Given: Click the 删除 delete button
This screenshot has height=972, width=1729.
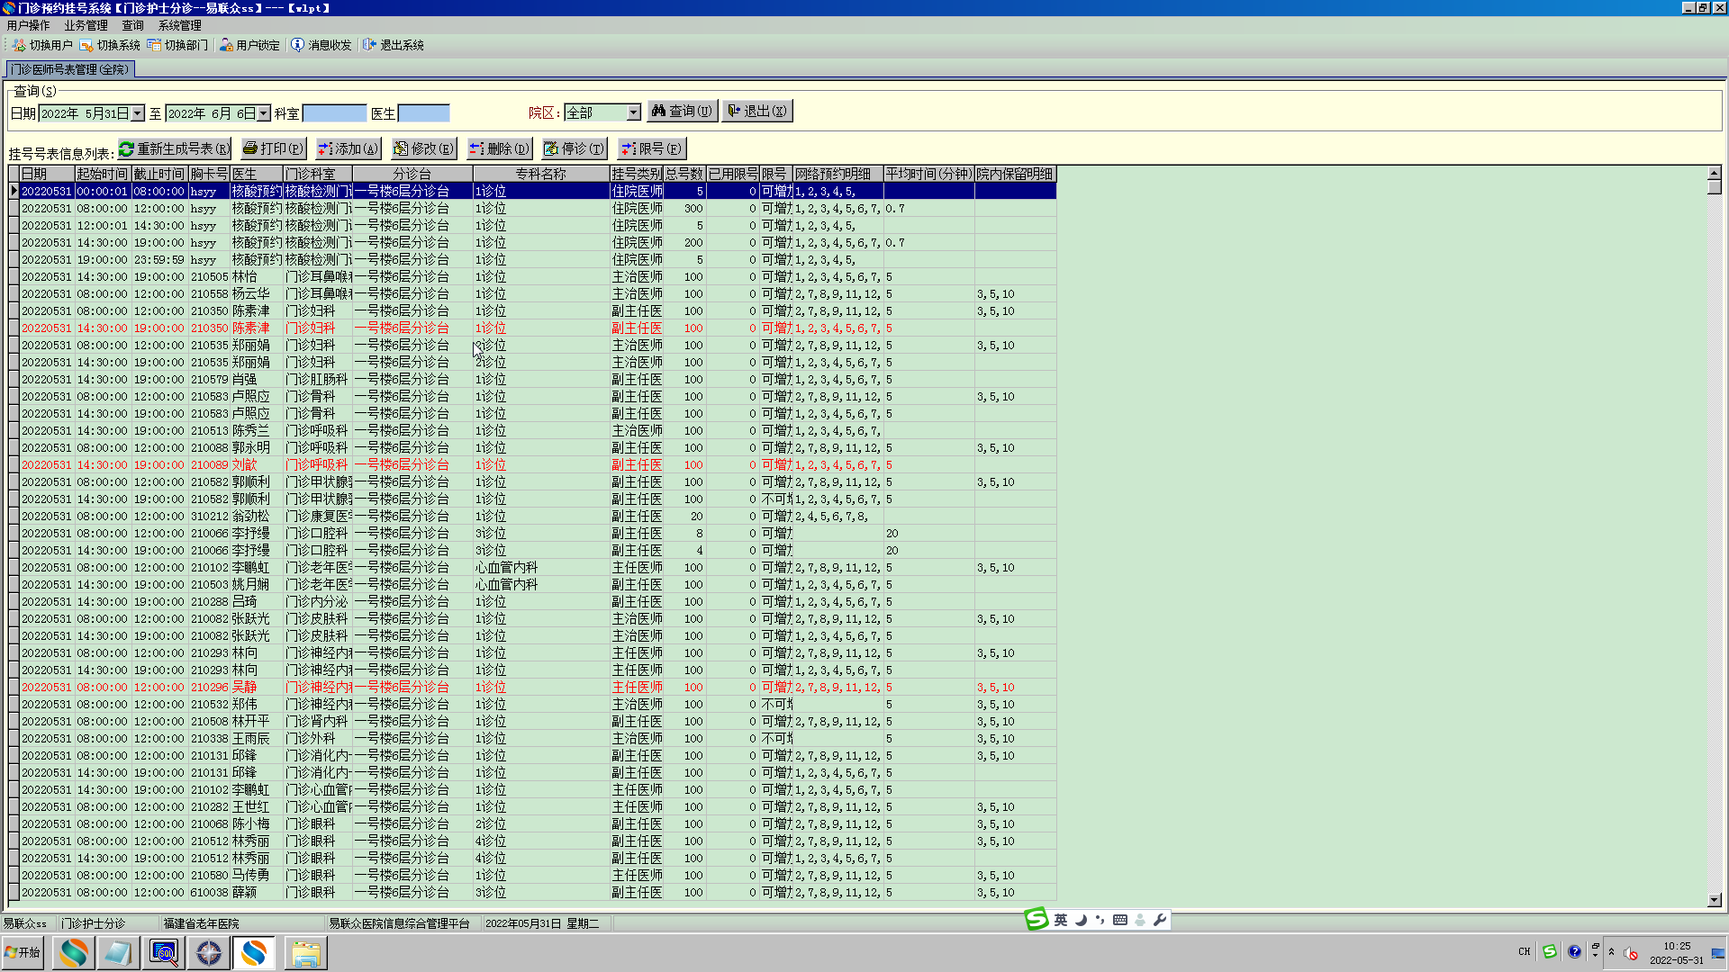Looking at the screenshot, I should 499,148.
